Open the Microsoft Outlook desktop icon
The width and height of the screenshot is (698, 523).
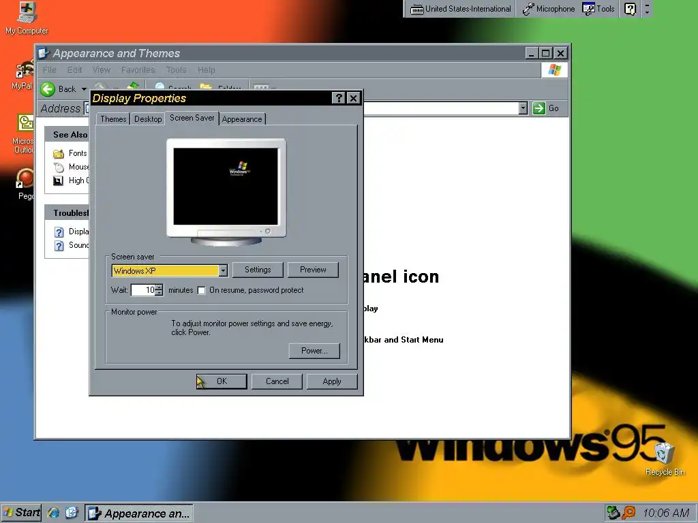24,133
